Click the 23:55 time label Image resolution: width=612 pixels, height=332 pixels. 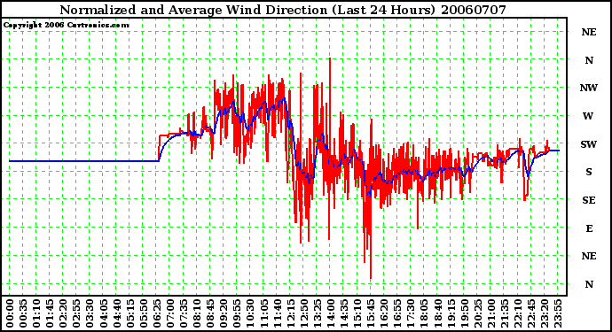[557, 313]
